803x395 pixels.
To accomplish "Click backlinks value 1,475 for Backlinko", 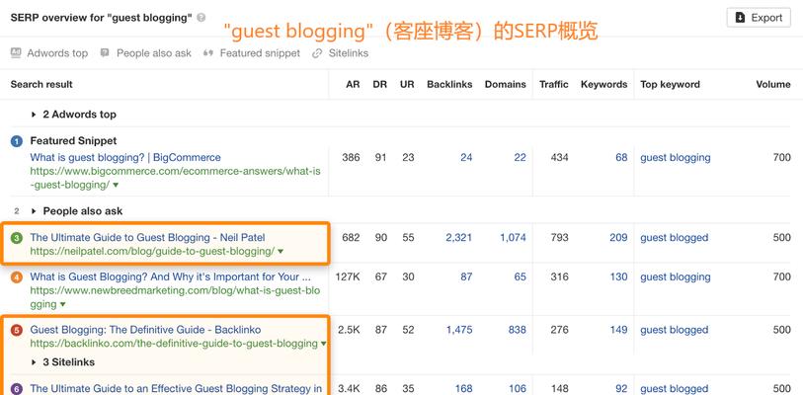I will pos(459,330).
